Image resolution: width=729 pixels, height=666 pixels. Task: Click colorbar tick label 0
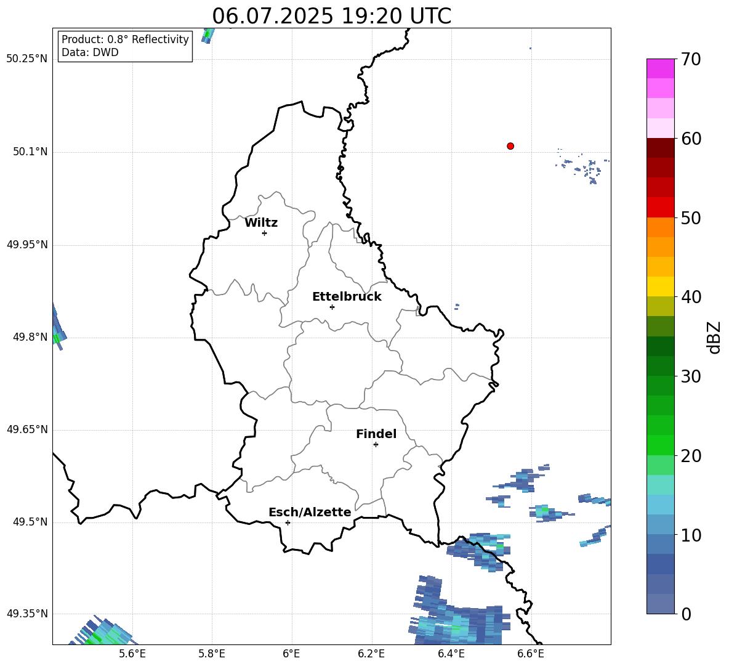pos(686,614)
